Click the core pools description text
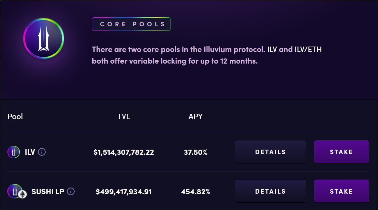Viewport: 378px width, 210px height. tap(207, 55)
